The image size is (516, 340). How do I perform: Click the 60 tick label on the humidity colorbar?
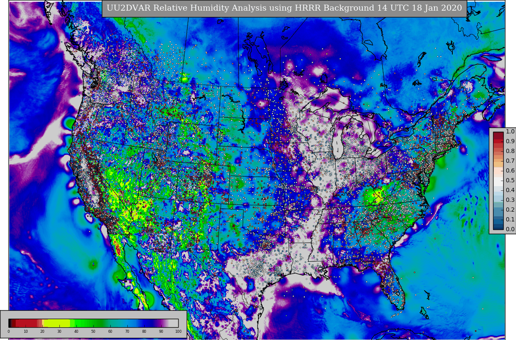click(x=110, y=331)
